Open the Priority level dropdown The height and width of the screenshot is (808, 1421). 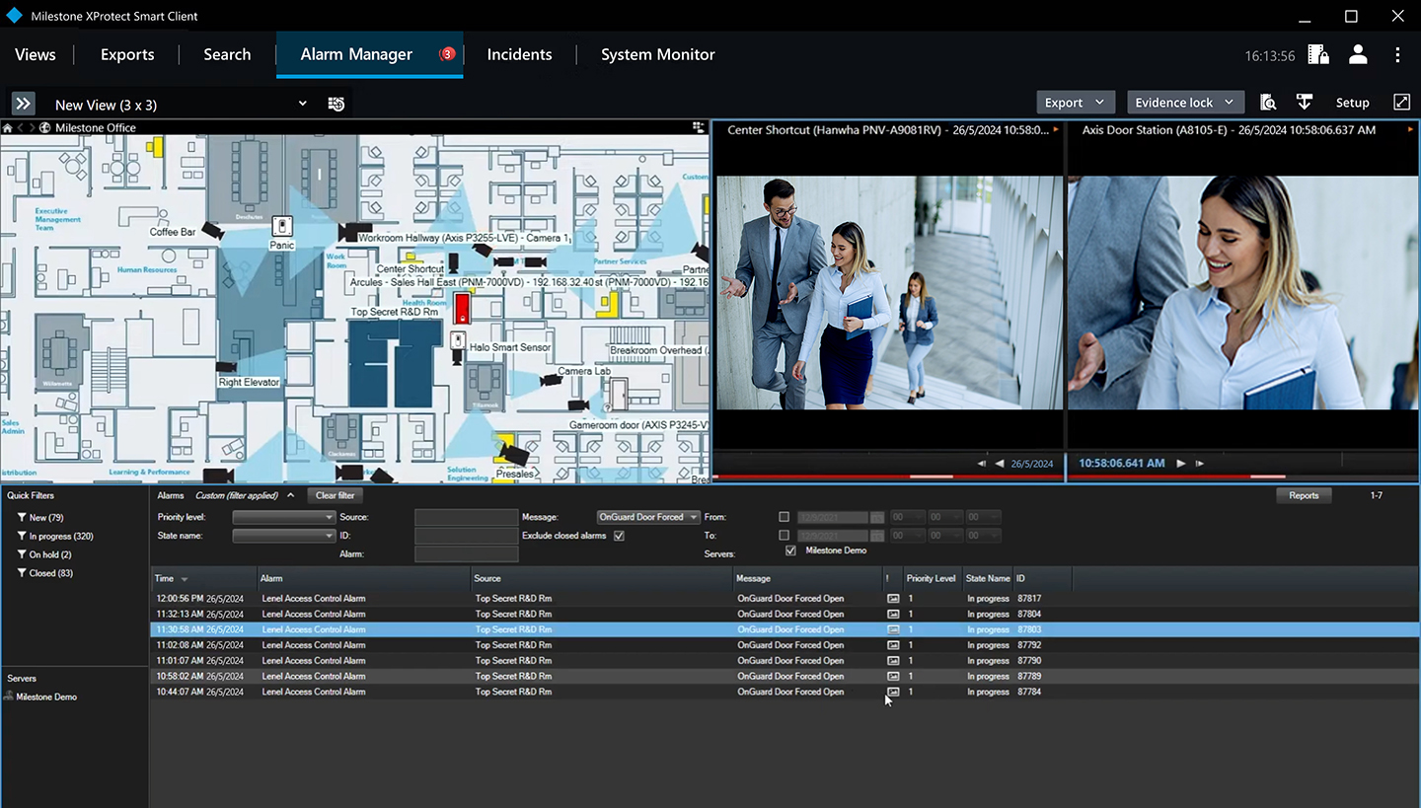[284, 517]
